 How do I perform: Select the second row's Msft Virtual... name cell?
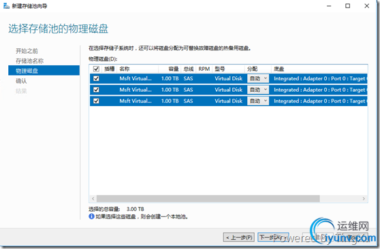136,90
